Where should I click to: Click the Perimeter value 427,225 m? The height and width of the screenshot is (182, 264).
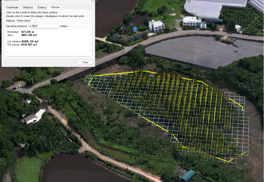(x=28, y=32)
